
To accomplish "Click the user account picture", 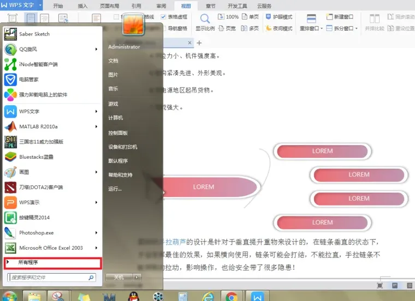I will 133,24.
